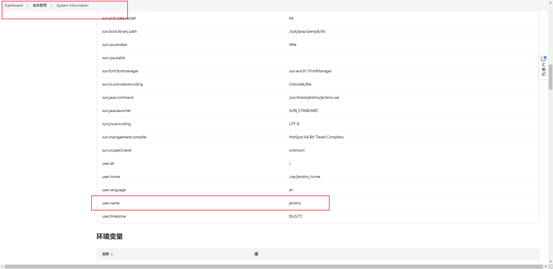Select sun.java.launcher property name
The image size is (553, 269).
click(x=116, y=111)
